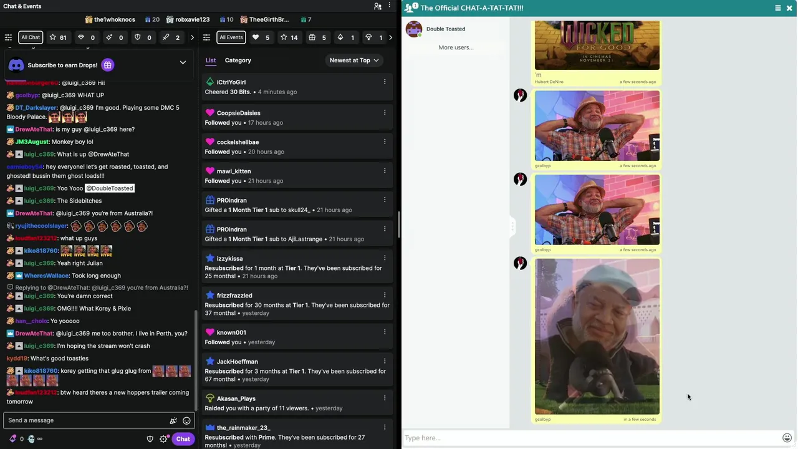This screenshot has width=798, height=449.
Task: Toggle the All Events filter
Action: 231,37
